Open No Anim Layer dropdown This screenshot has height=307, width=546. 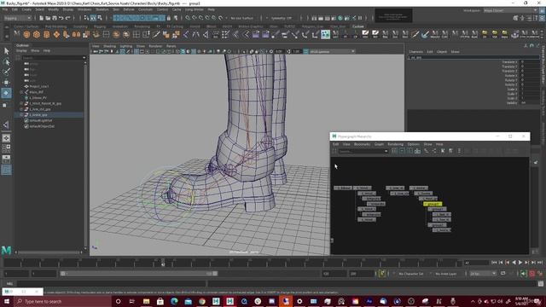[447, 274]
